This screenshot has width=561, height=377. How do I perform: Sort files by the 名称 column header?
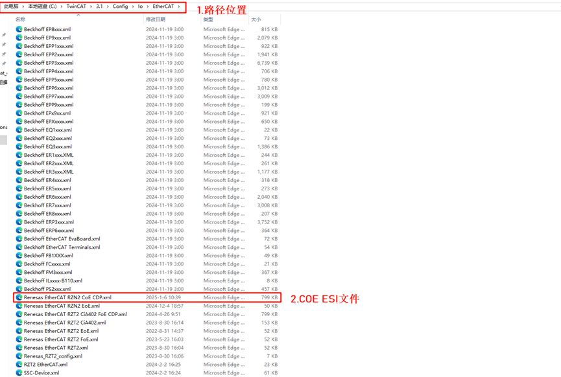coord(20,19)
